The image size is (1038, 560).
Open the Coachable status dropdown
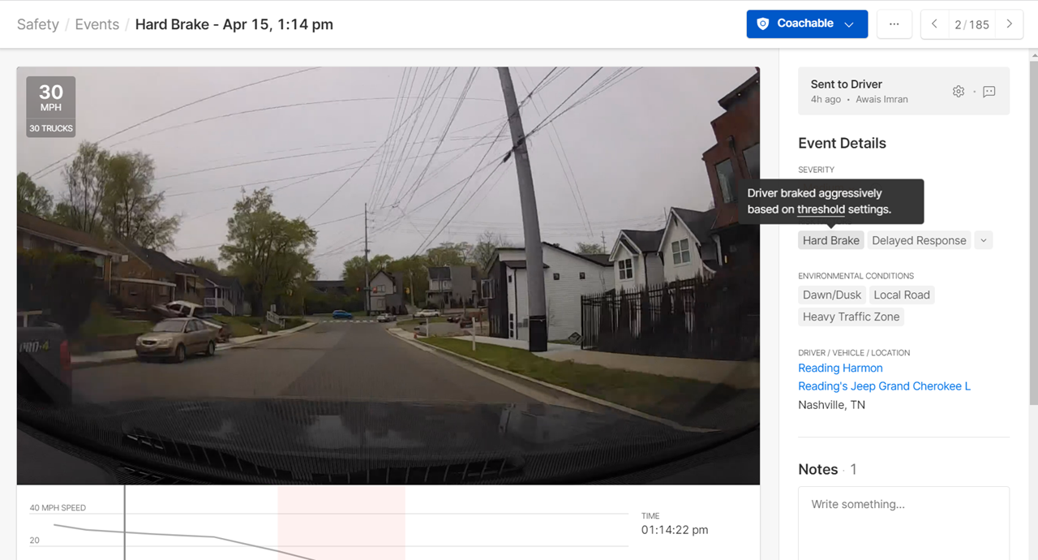tap(807, 24)
